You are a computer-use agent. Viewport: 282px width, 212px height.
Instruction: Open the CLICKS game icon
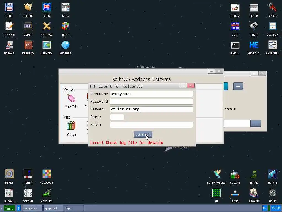pos(235,174)
